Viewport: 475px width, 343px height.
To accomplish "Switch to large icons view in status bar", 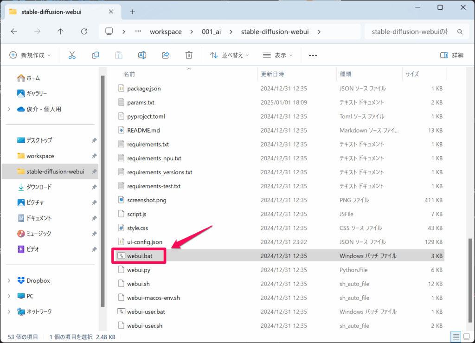I will tap(467, 337).
